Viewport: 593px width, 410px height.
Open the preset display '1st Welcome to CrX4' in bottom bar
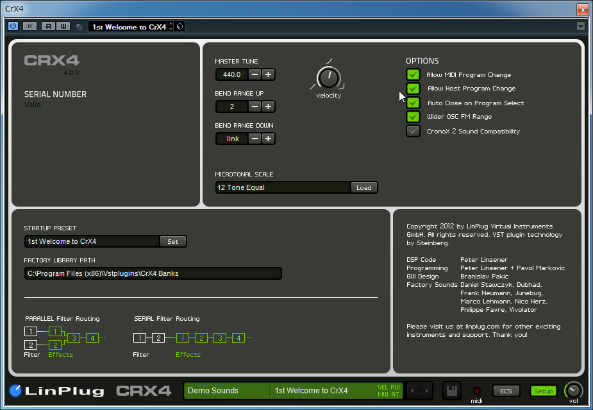(x=322, y=391)
